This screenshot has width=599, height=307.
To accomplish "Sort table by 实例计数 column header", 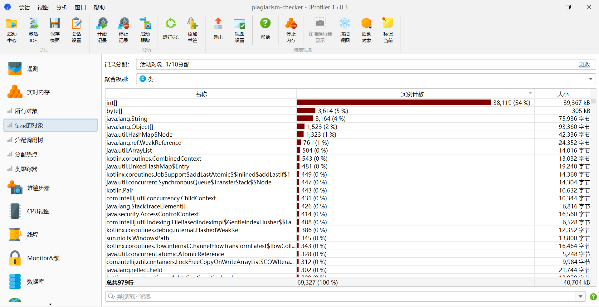I will pos(415,94).
